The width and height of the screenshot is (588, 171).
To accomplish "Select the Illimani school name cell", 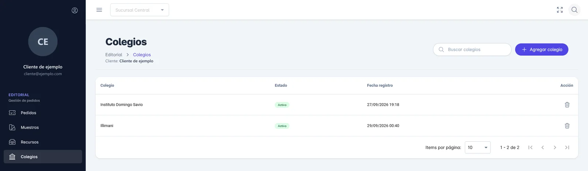I will point(107,126).
